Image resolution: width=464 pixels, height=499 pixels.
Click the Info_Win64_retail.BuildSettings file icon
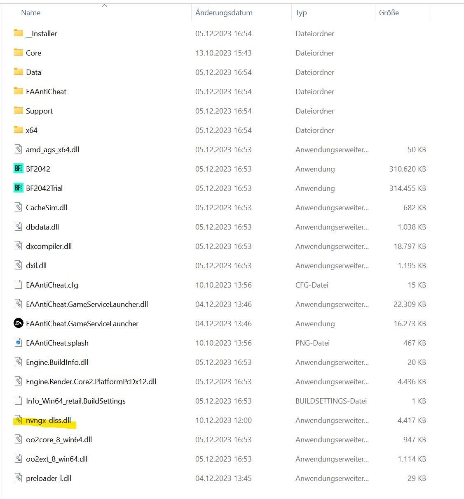(x=18, y=400)
